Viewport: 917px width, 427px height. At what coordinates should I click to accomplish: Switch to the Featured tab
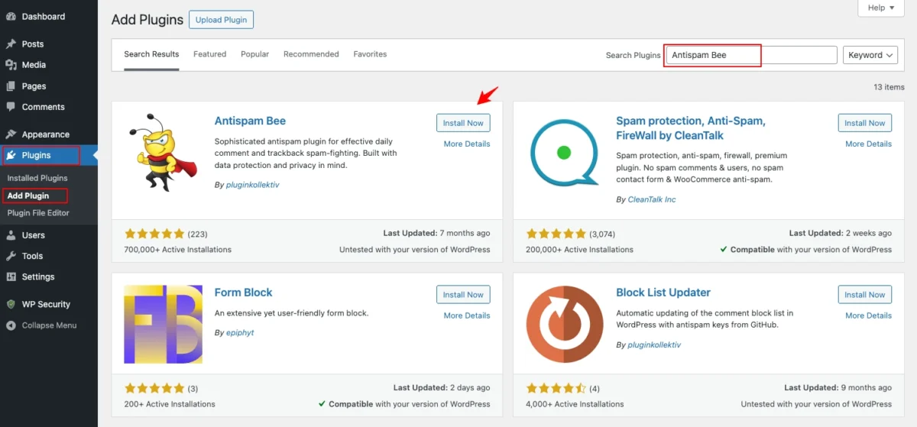(209, 54)
